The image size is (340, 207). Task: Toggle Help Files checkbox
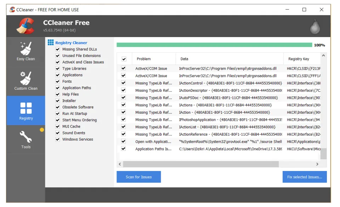(x=58, y=94)
